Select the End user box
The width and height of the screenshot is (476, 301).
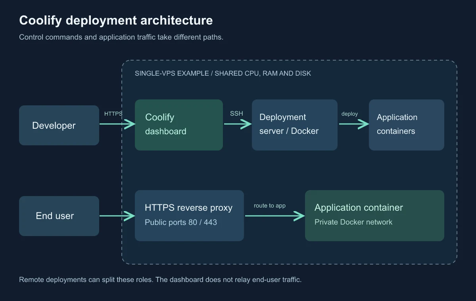click(x=59, y=216)
